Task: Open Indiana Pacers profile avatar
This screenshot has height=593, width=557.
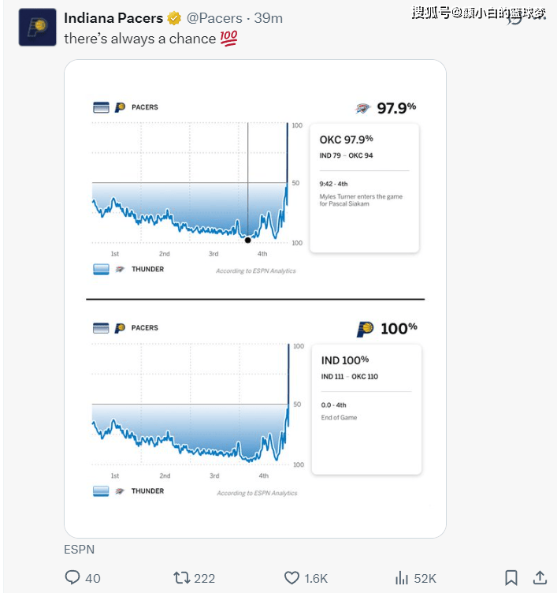Action: tap(37, 28)
